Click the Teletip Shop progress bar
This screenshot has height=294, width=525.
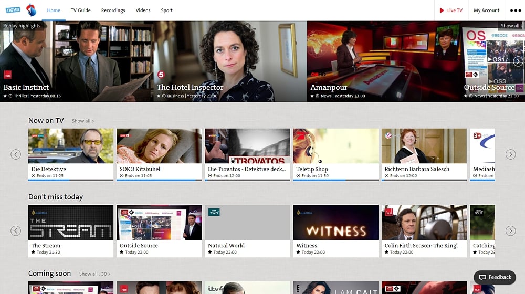pyautogui.click(x=336, y=180)
